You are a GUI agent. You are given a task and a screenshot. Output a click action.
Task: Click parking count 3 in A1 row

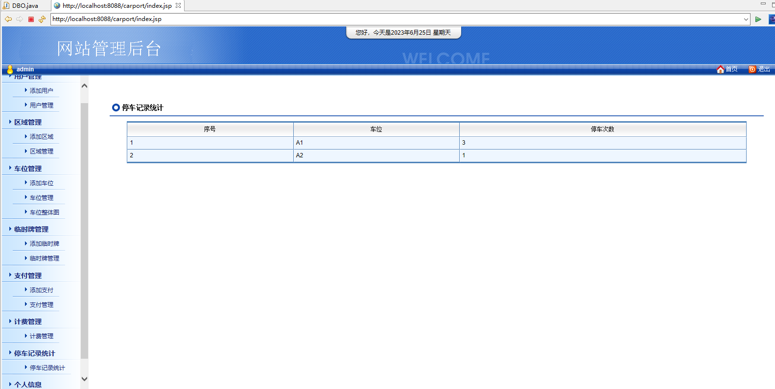(603, 143)
